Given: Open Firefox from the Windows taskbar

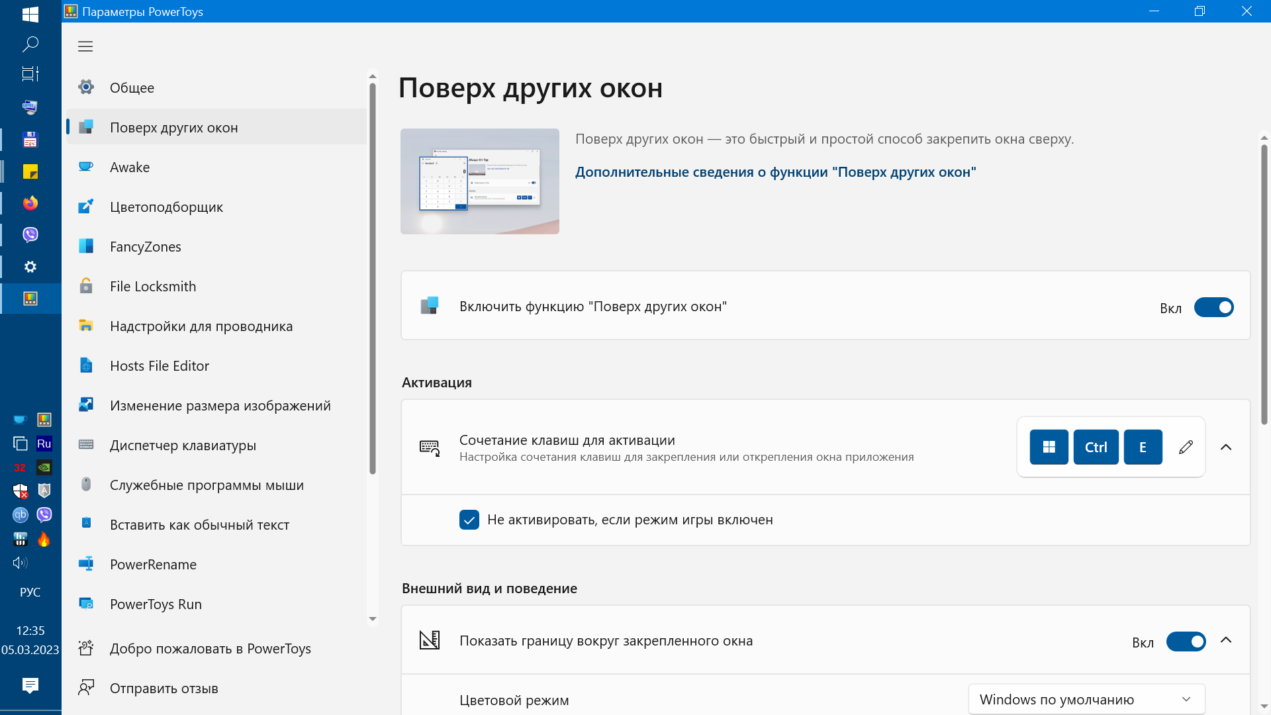Looking at the screenshot, I should [x=30, y=203].
